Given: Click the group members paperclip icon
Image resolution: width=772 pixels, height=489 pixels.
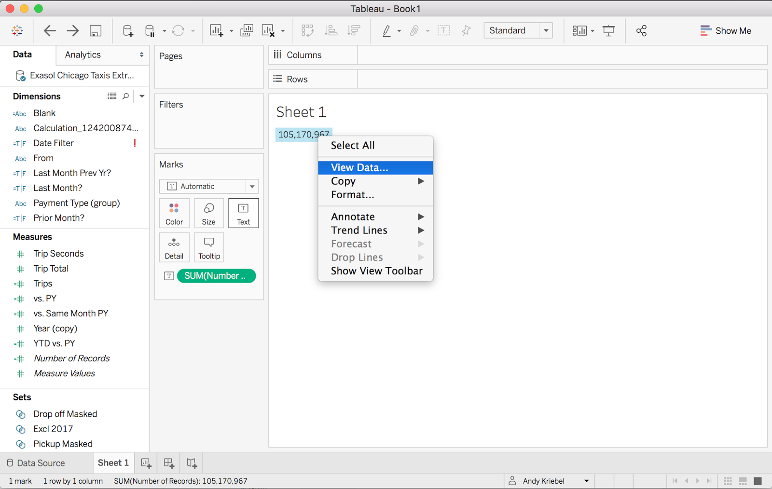Looking at the screenshot, I should pyautogui.click(x=414, y=31).
